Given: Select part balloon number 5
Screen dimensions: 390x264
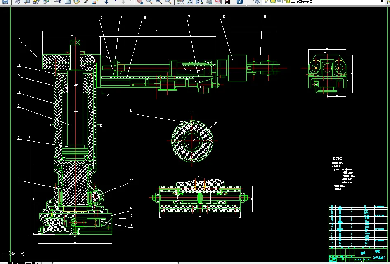Looking at the screenshot, I should 19,75.
